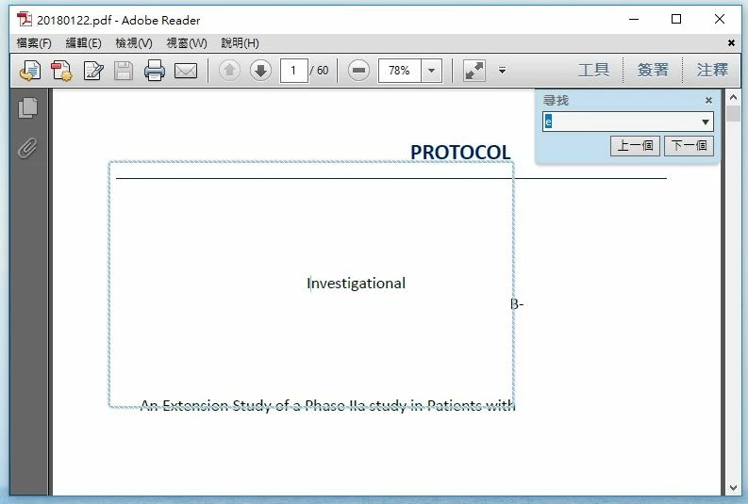
Task: Close the document via menu bar X
Action: [731, 43]
